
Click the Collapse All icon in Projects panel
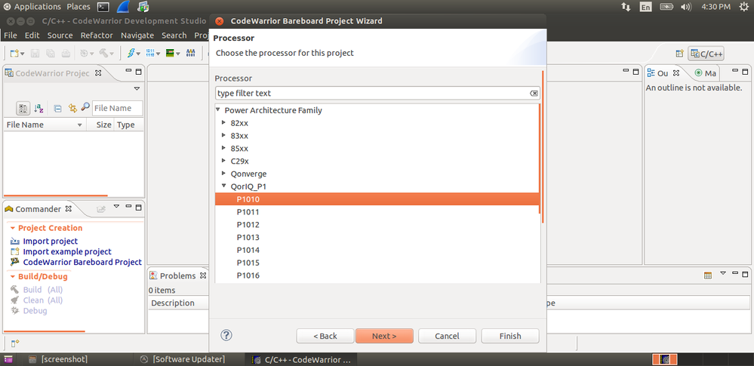click(57, 109)
